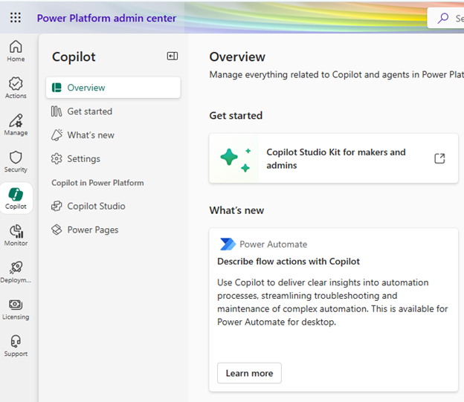The image size is (464, 402).
Task: Click the 'Power Automate' label text
Action: pos(274,244)
